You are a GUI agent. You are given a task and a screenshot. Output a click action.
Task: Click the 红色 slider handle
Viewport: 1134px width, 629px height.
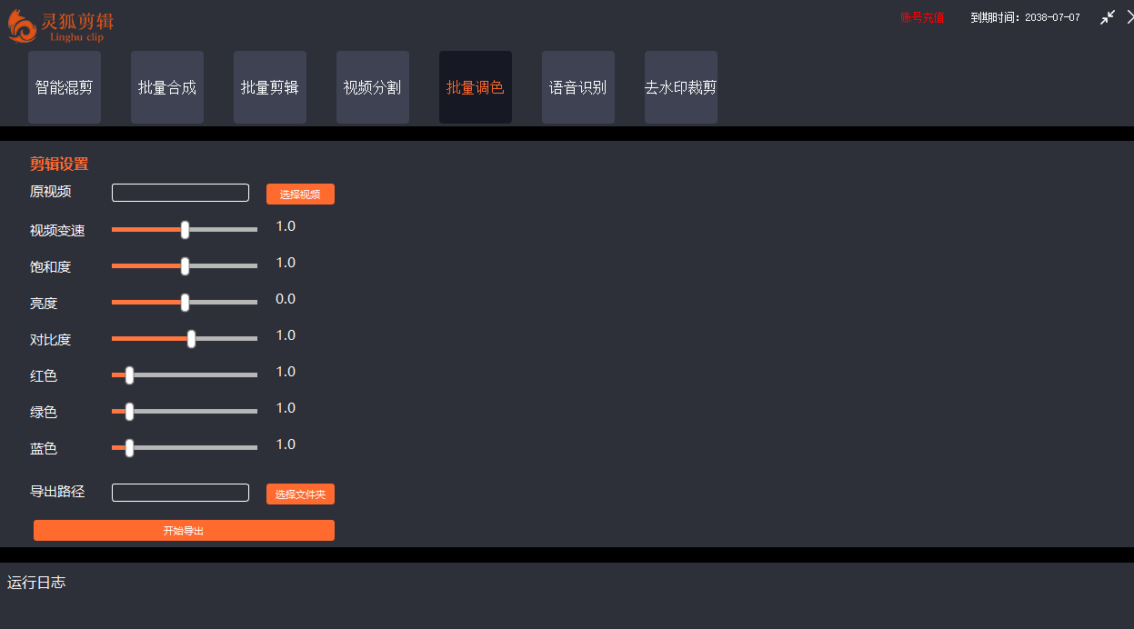pos(129,375)
